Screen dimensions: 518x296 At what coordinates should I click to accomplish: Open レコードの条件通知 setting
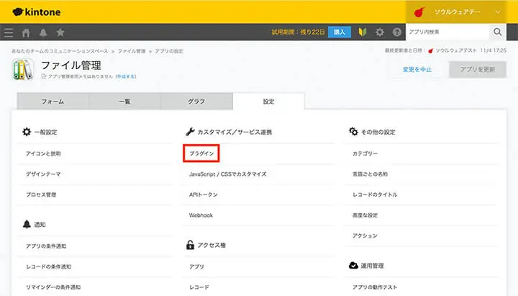click(49, 266)
